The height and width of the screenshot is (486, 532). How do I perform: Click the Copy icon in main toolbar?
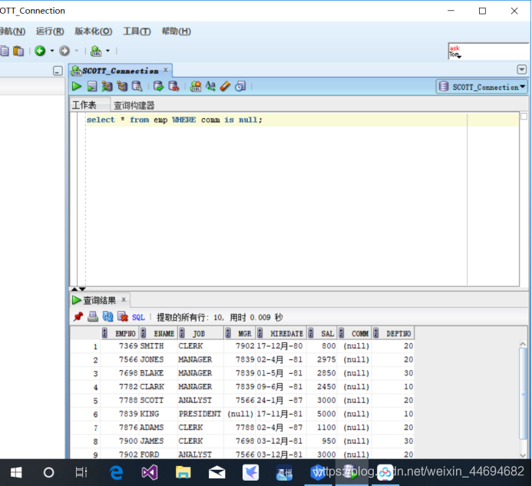(5, 51)
